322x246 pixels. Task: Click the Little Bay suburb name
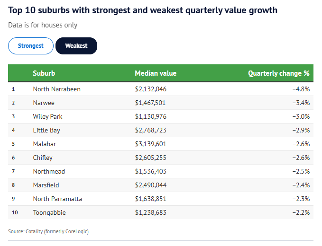[46, 130]
